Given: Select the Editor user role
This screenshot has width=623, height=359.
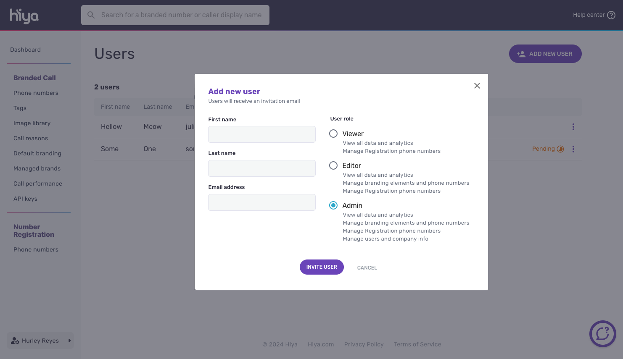Looking at the screenshot, I should (333, 165).
